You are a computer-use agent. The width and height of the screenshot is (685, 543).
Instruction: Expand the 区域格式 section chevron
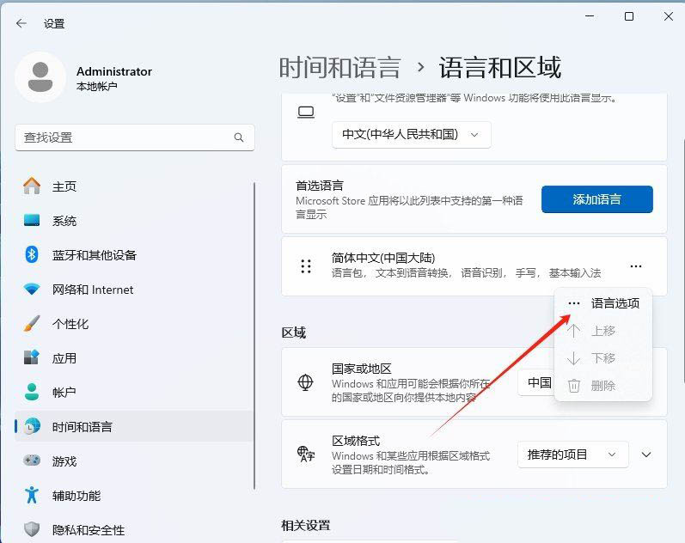[x=647, y=455]
